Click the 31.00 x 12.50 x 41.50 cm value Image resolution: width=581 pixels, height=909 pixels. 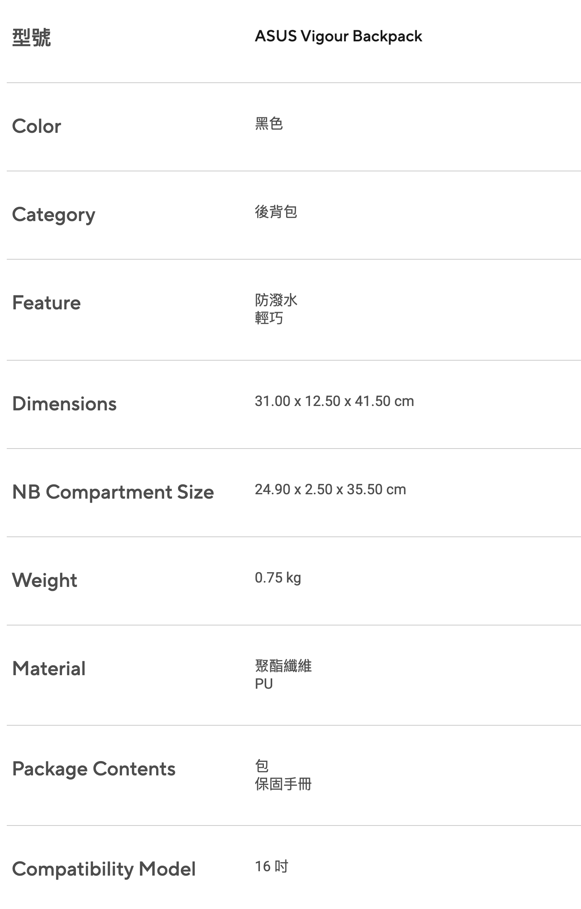334,401
